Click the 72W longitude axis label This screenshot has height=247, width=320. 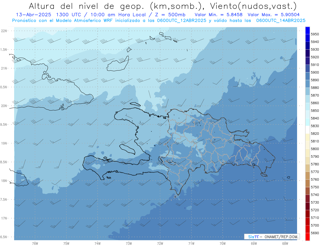click(160, 244)
